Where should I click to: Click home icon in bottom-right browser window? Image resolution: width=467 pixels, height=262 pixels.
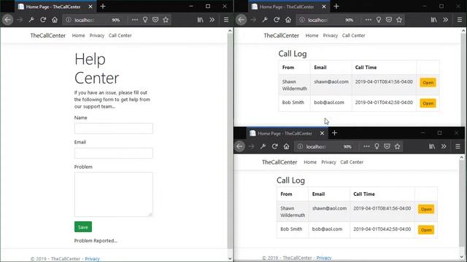(286, 146)
